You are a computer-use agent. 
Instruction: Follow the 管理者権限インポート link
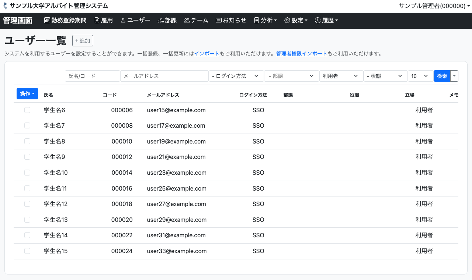click(301, 54)
